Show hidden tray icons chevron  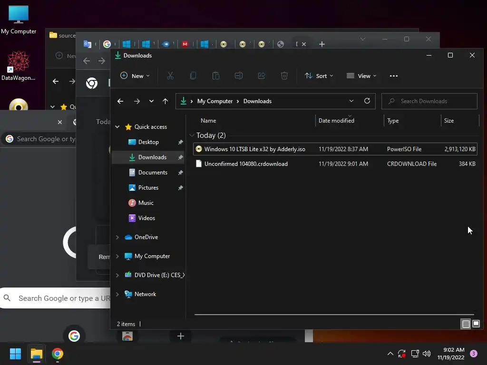(x=390, y=354)
